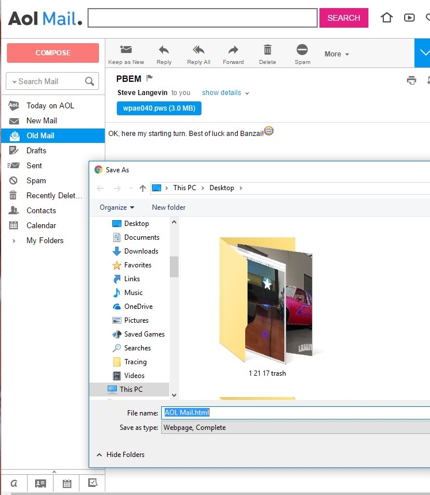Open the Organize dropdown

[117, 207]
